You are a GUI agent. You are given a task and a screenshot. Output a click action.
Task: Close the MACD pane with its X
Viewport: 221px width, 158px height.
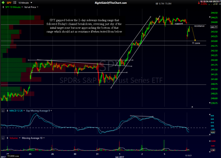[3, 111]
